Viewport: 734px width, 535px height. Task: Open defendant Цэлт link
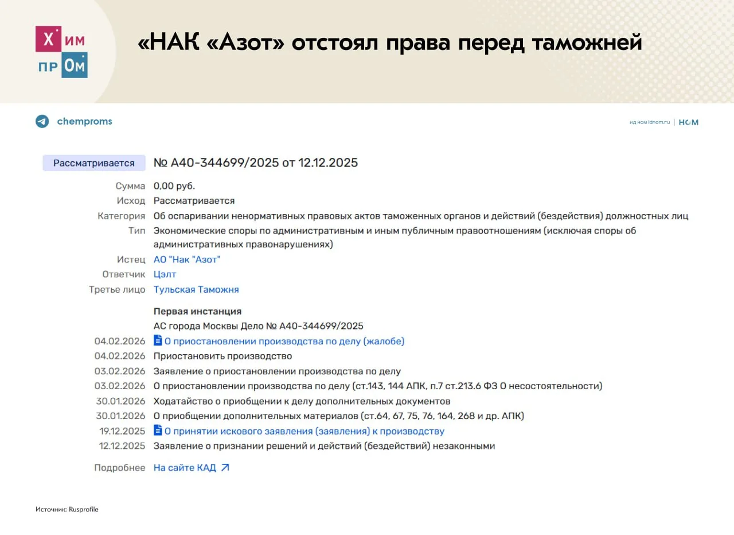[x=165, y=274]
